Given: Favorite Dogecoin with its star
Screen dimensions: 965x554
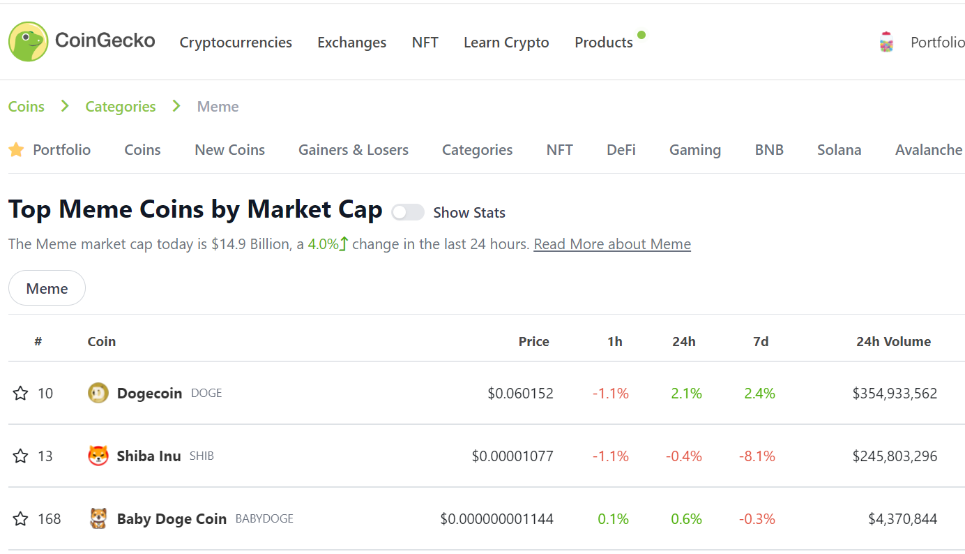Looking at the screenshot, I should coord(21,394).
